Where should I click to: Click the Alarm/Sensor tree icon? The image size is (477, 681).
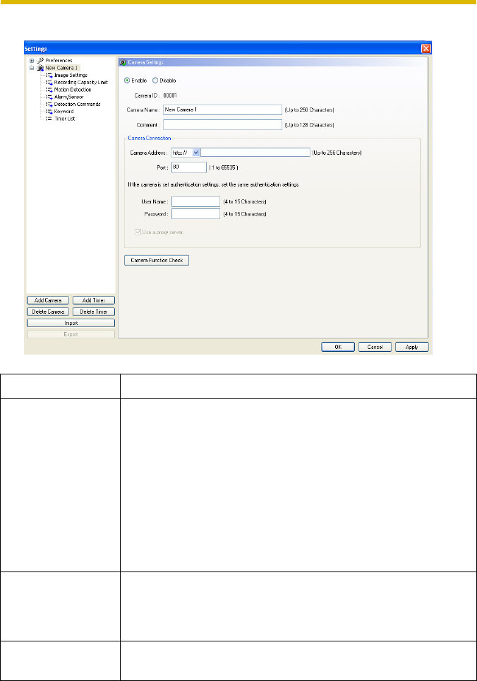(49, 97)
